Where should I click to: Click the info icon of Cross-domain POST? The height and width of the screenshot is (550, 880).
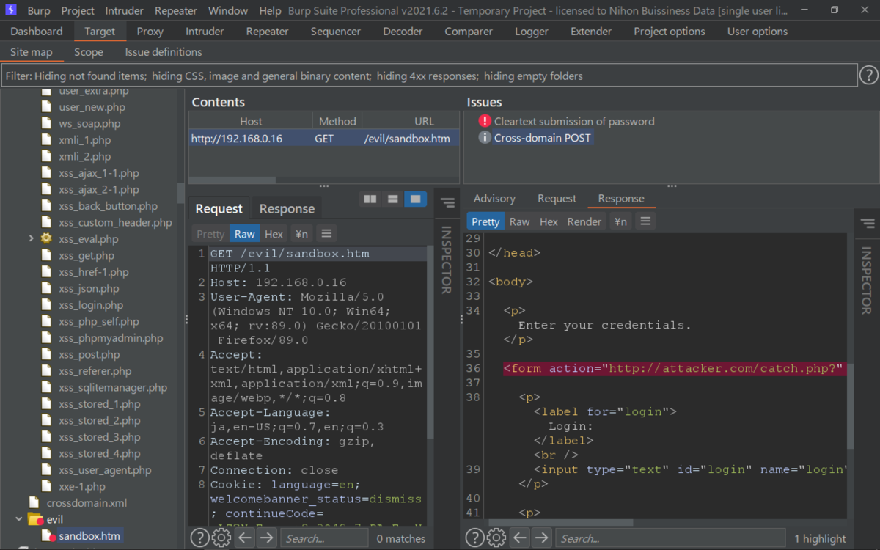pyautogui.click(x=485, y=137)
